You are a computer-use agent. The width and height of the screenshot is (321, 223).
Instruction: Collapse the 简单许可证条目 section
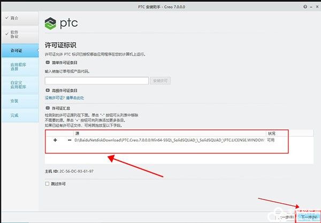tap(48, 63)
